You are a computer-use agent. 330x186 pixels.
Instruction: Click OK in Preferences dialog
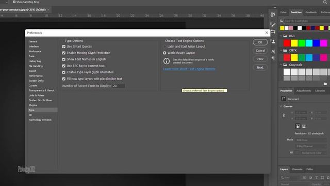[x=260, y=42]
